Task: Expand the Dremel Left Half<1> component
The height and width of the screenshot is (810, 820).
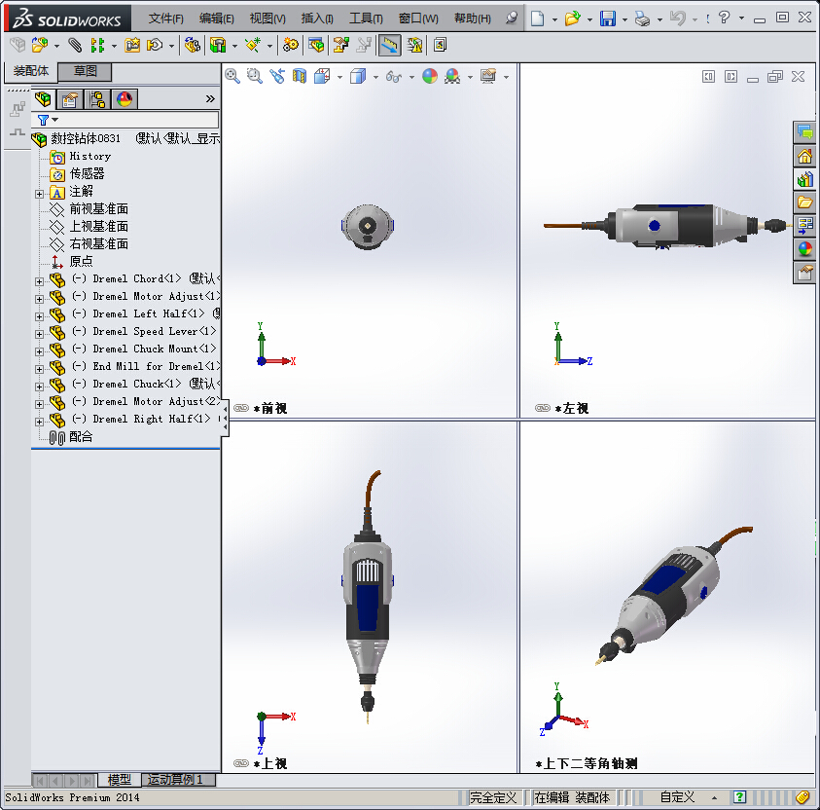Action: coord(39,316)
